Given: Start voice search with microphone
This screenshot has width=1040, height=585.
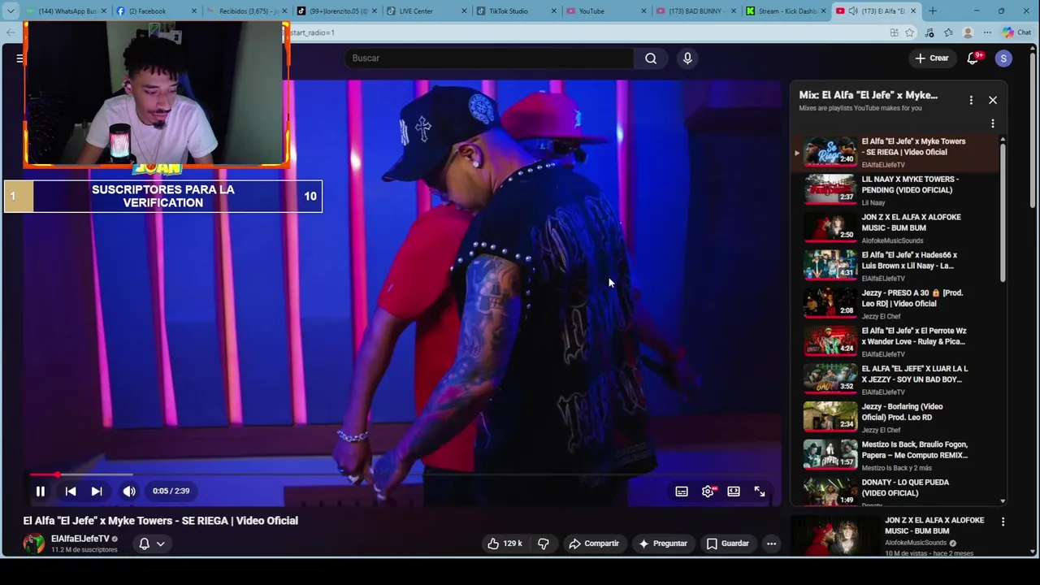Looking at the screenshot, I should (x=687, y=58).
